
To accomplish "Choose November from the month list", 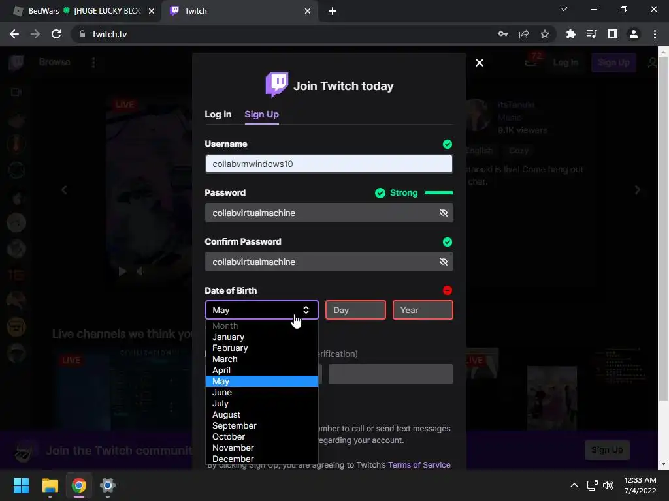I will (262, 448).
